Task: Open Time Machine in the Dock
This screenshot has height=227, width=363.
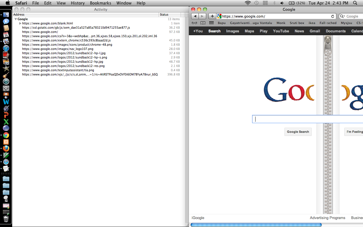Action: (x=6, y=82)
